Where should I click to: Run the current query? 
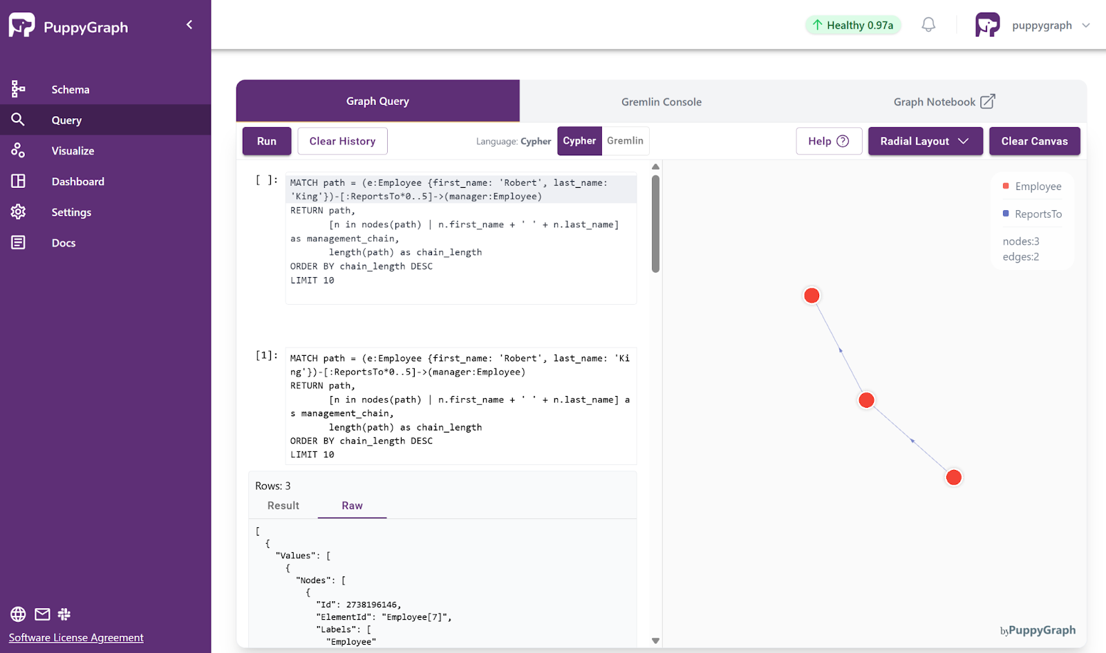point(267,141)
